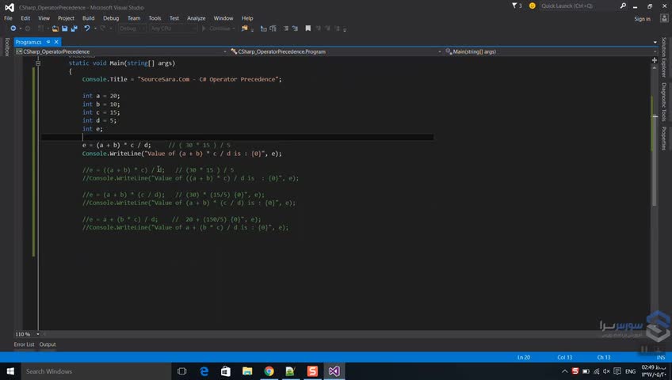672x380 pixels.
Task: Open the Team menu
Action: [134, 18]
